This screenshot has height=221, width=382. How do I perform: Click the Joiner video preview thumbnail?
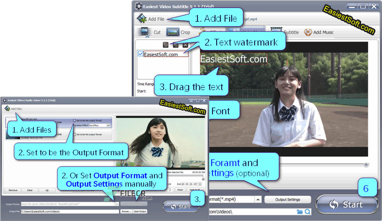[160, 143]
